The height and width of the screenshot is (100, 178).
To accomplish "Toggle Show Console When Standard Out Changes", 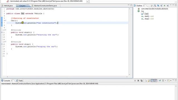I will [152, 81].
